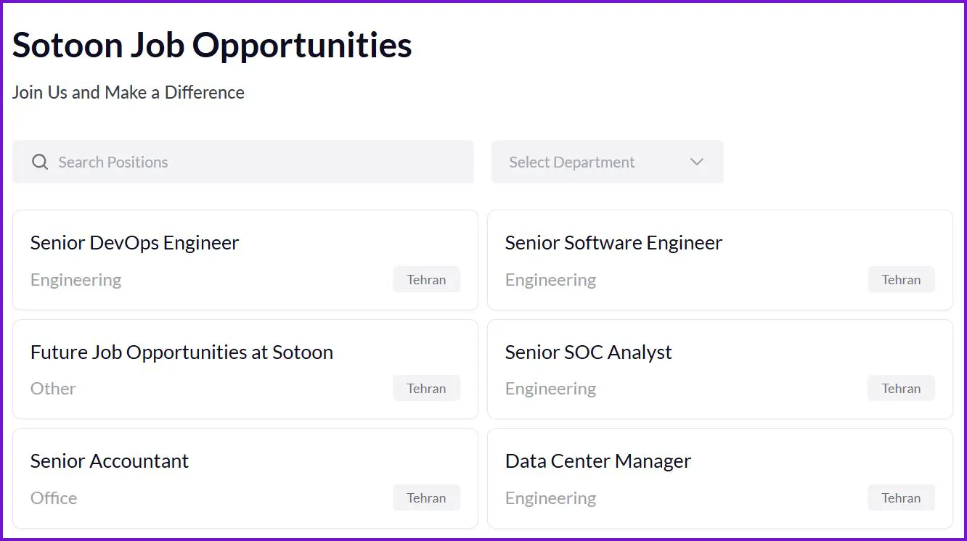The image size is (967, 541).
Task: Click the chevron arrow beside Select Department
Action: click(x=697, y=162)
